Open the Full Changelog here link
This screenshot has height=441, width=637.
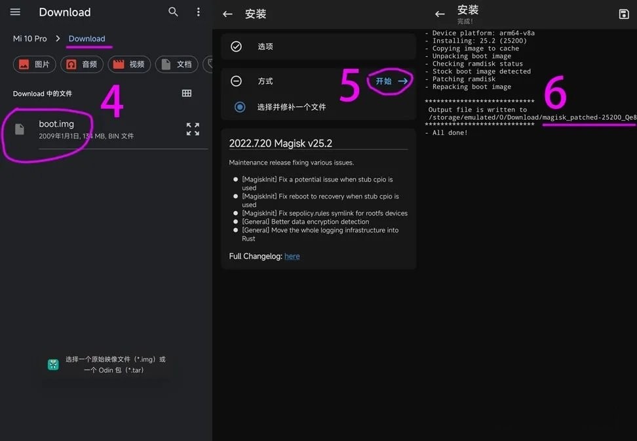(292, 256)
